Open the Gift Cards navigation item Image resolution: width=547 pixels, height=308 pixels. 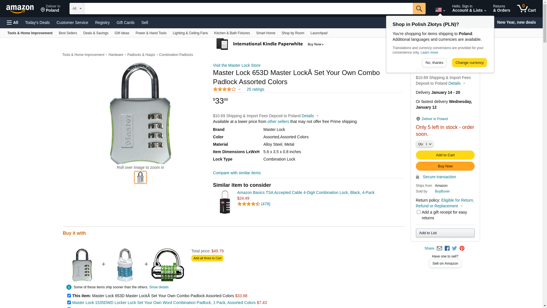pos(125,23)
